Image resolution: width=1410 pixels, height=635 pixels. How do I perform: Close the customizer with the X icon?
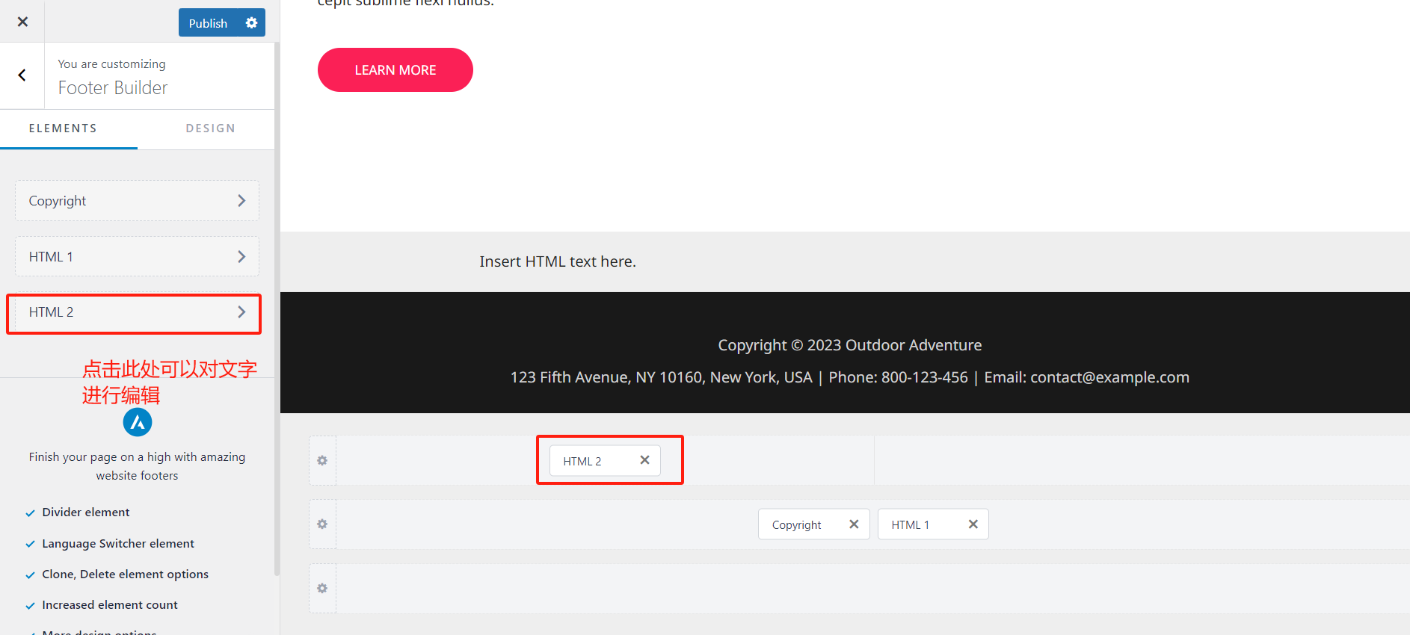tap(22, 22)
